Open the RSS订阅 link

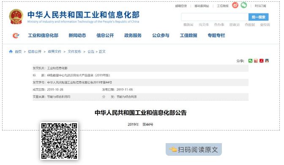coord(260,6)
